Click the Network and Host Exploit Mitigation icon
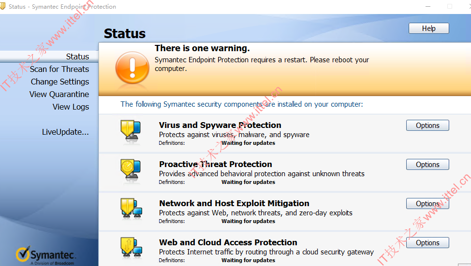The width and height of the screenshot is (471, 266). (x=131, y=209)
